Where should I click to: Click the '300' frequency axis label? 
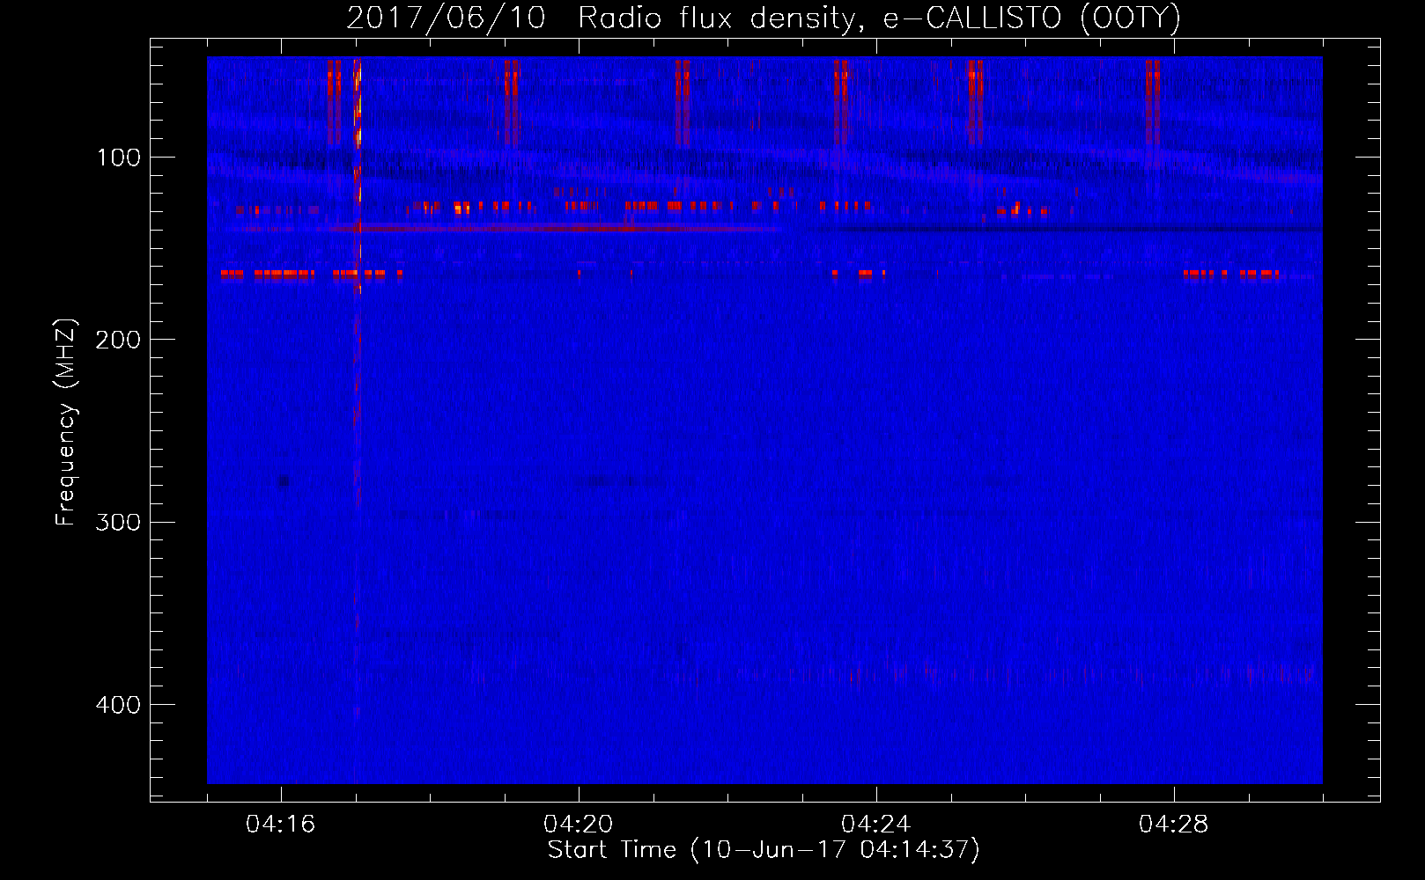point(118,522)
